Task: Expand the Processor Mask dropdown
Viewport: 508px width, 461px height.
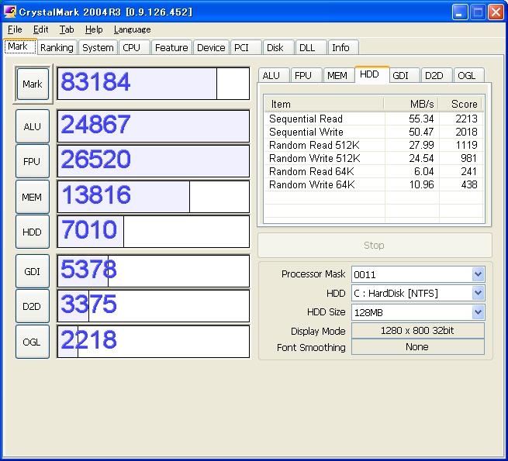Action: (x=478, y=274)
